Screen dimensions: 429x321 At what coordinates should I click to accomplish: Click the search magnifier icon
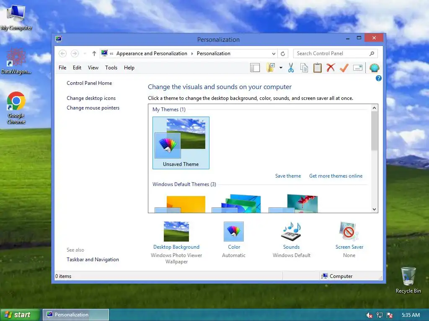pos(372,53)
